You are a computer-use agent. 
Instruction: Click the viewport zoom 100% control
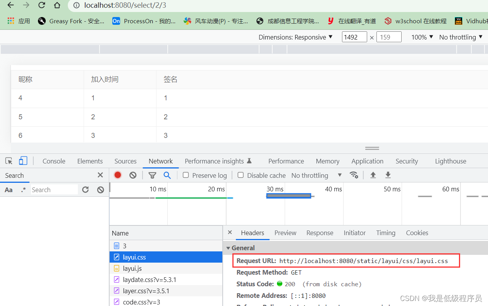coord(422,37)
